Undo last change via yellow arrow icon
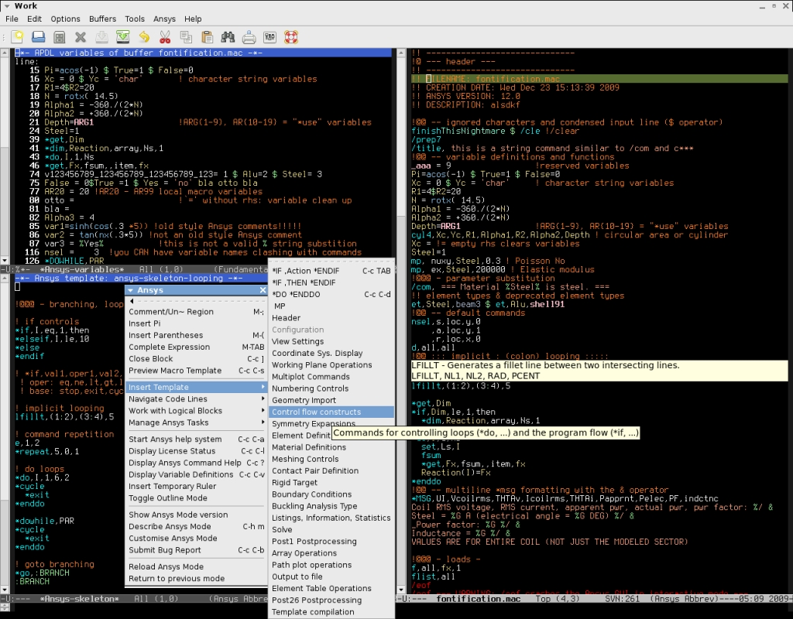 144,37
